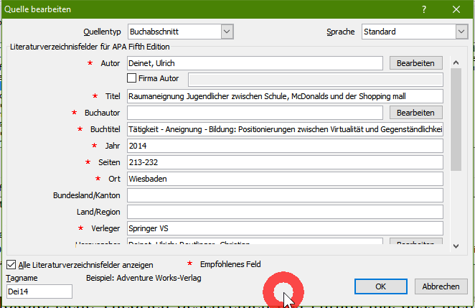Click Bearbeiten button next to Buchautor
The height and width of the screenshot is (308, 475).
416,113
